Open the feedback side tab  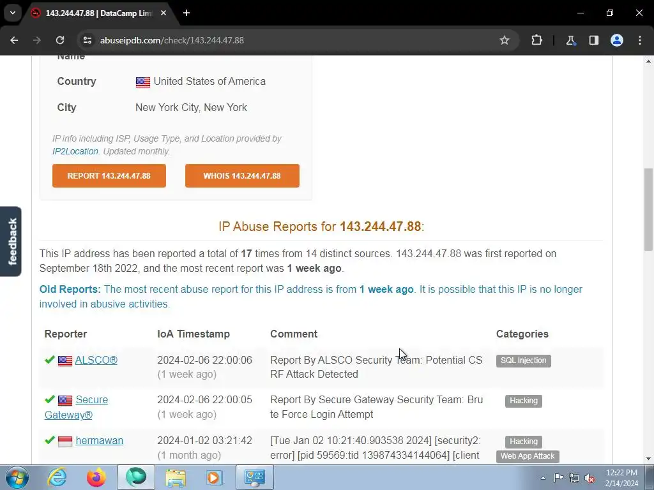click(11, 241)
